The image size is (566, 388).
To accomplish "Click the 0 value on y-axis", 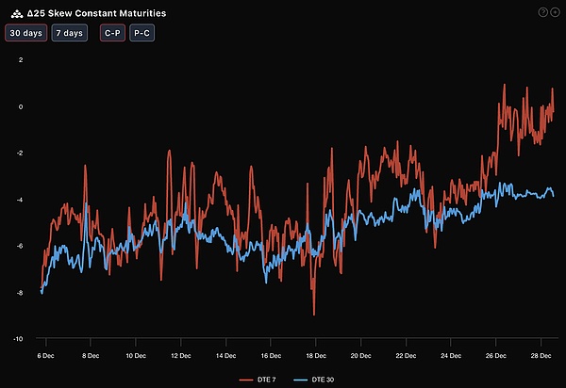I will click(21, 105).
